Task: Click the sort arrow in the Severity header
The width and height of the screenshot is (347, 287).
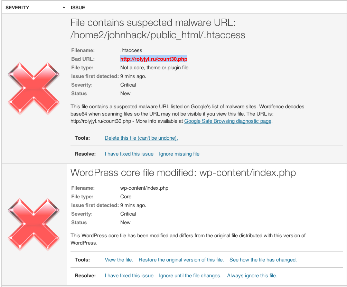Action: [64, 7]
